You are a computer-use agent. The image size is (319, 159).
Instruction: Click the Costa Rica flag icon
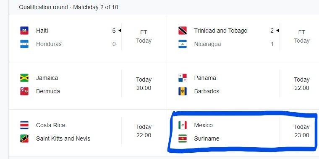coord(24,125)
